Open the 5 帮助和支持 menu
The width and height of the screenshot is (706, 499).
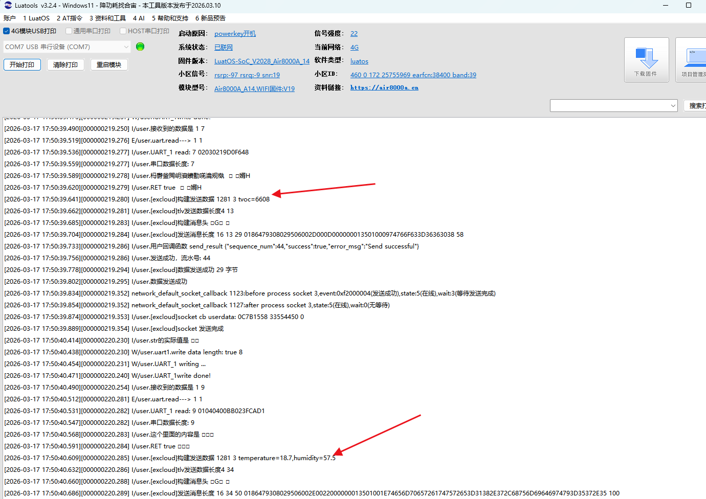click(x=170, y=18)
